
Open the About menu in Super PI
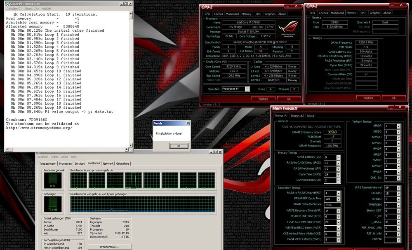point(31,9)
